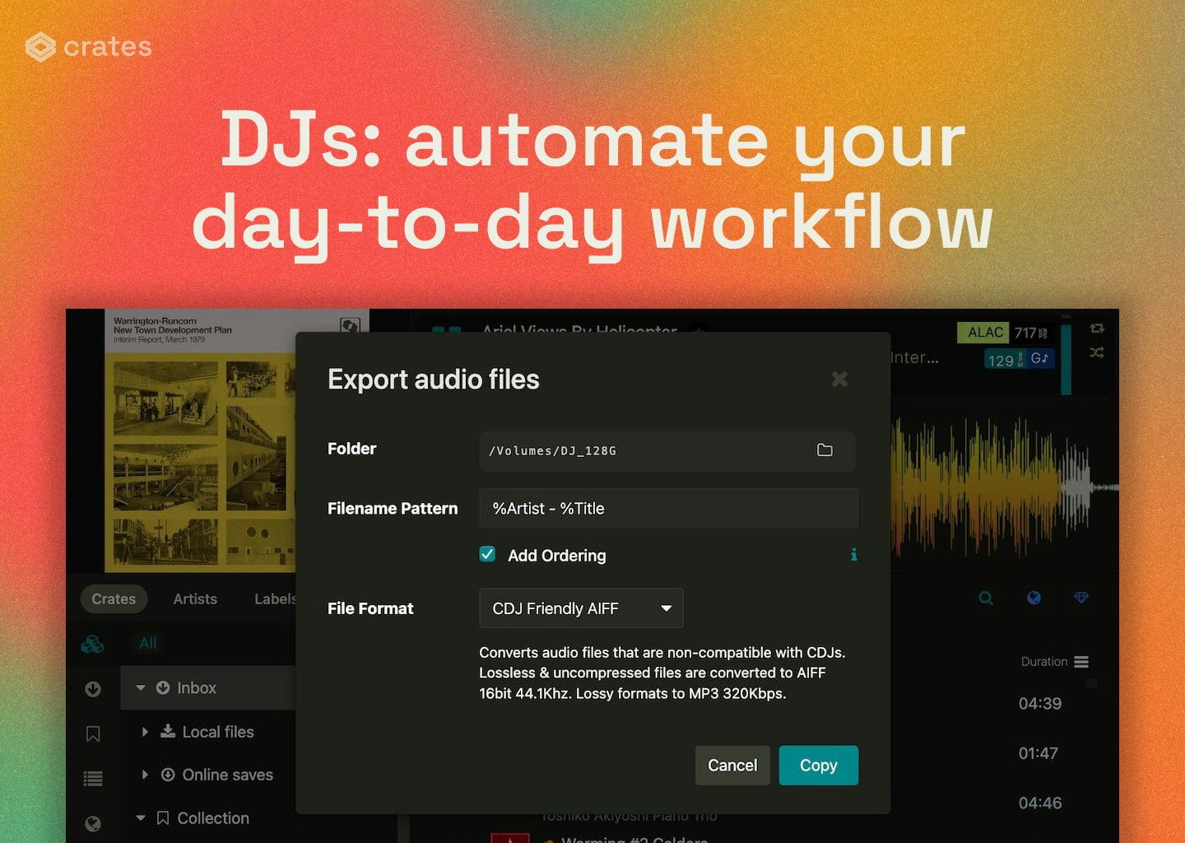
Task: Expand the Local files folder
Action: (145, 732)
